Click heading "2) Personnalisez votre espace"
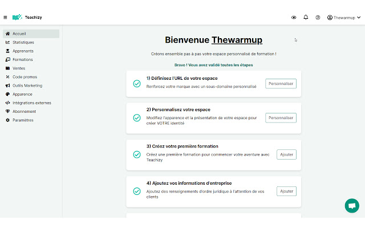The width and height of the screenshot is (365, 228). 179,109
